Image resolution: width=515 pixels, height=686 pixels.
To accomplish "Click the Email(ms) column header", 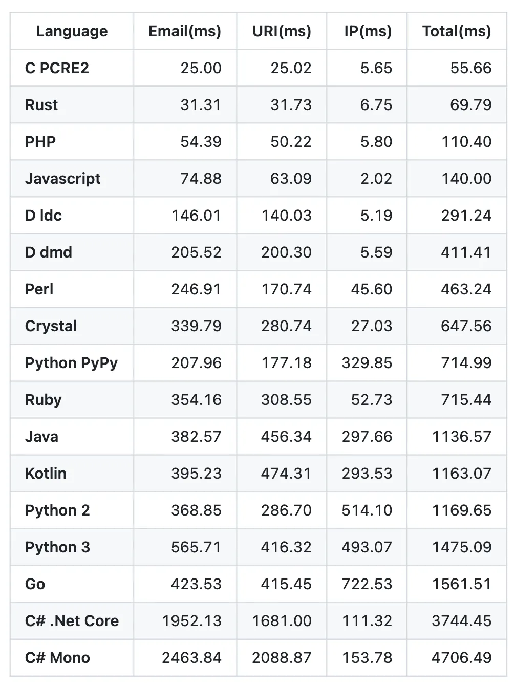I will point(185,31).
